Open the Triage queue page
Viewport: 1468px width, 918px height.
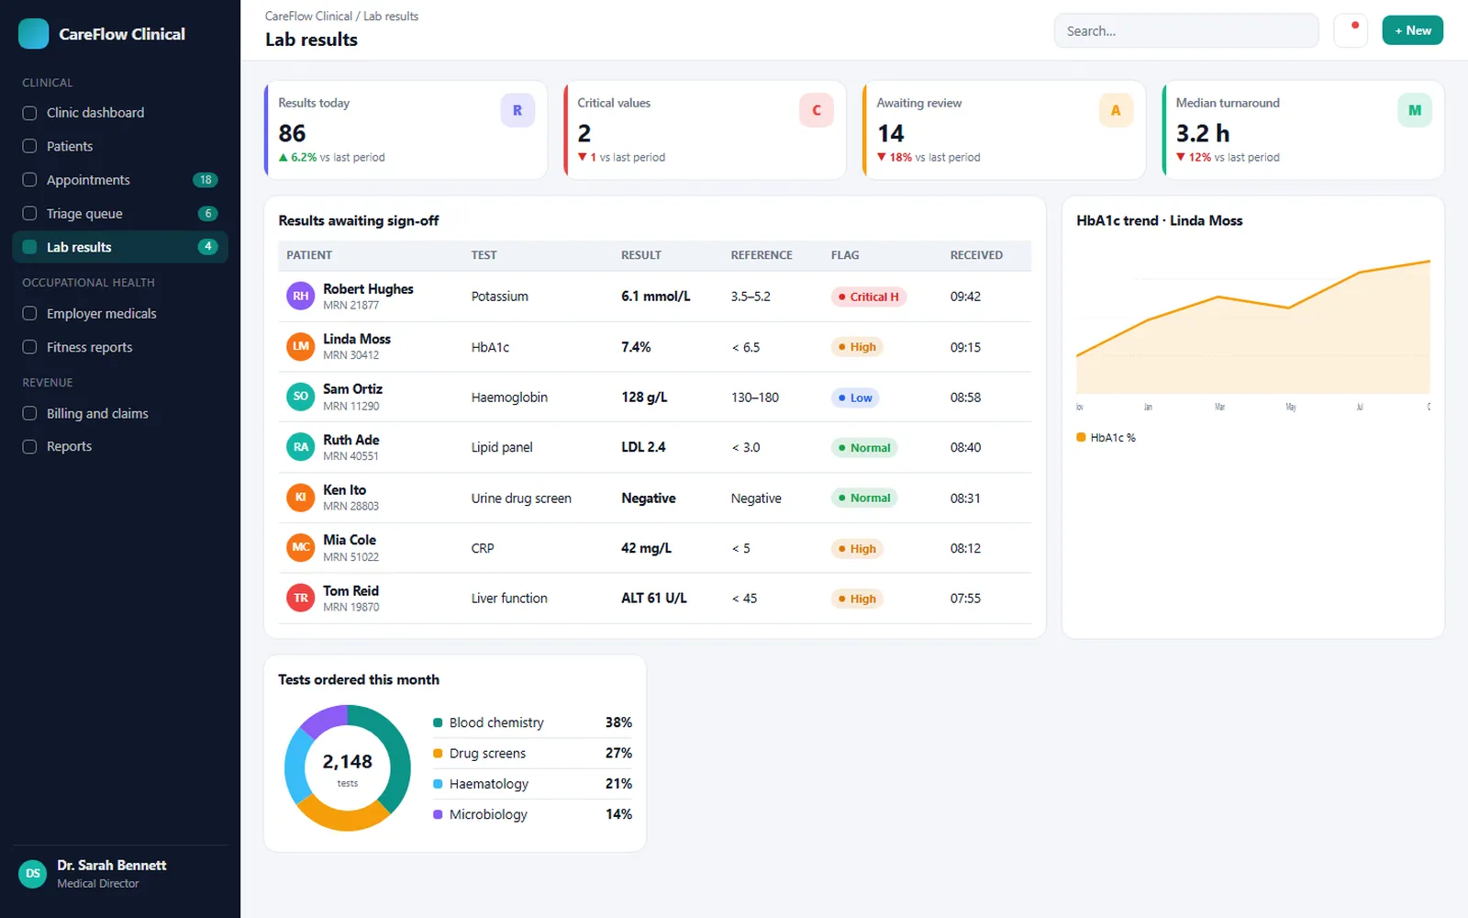click(x=120, y=214)
